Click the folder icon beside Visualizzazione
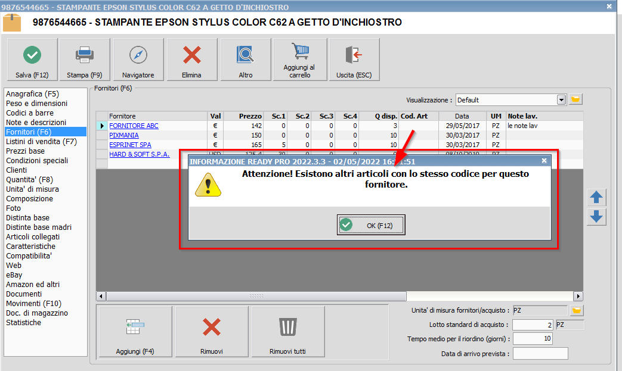This screenshot has width=622, height=371. pyautogui.click(x=575, y=99)
